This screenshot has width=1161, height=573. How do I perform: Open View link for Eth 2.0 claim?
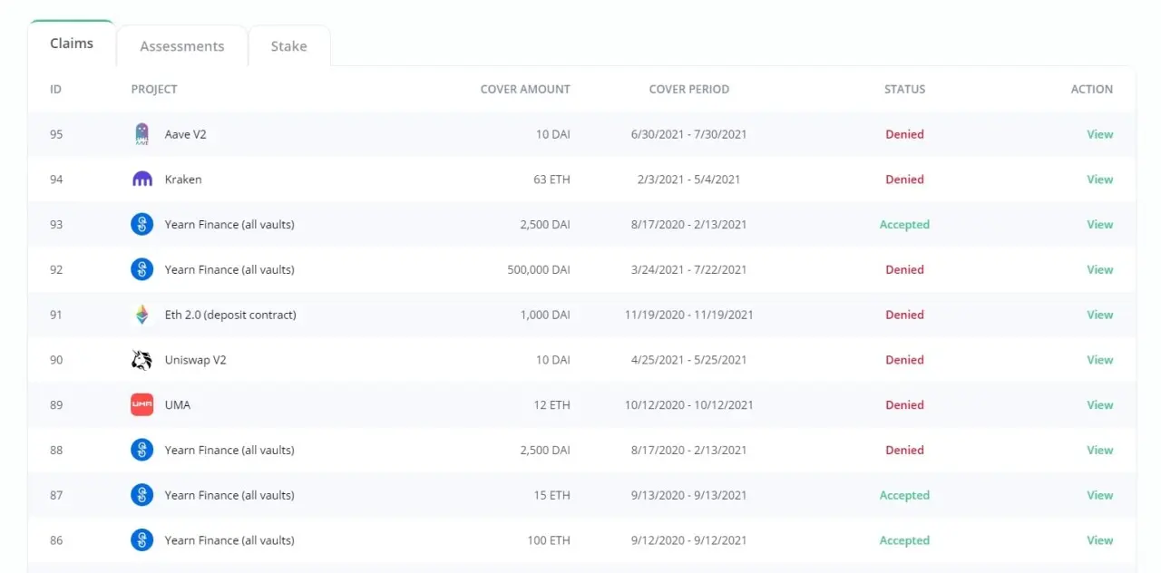coord(1099,315)
